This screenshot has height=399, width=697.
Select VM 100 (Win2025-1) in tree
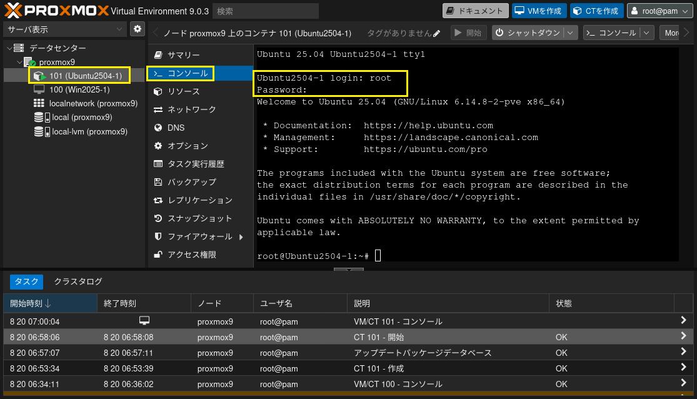79,89
